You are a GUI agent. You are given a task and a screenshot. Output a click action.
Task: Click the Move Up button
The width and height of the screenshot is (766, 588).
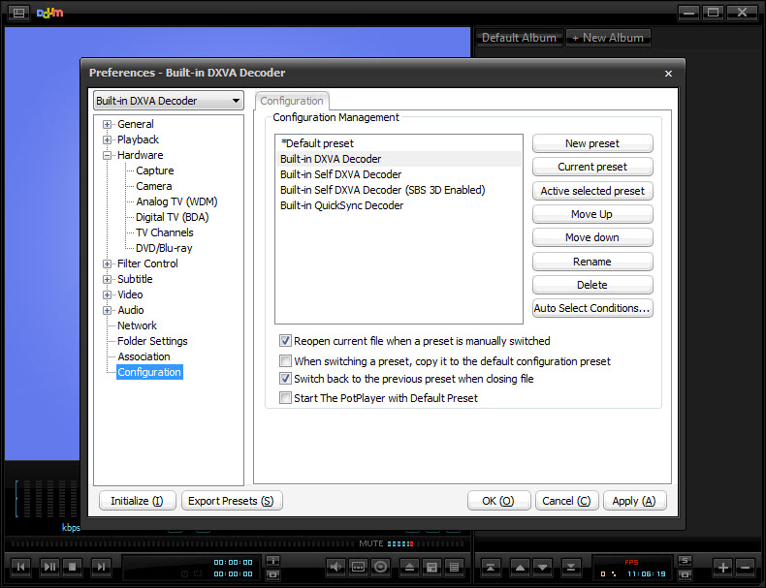tap(592, 214)
